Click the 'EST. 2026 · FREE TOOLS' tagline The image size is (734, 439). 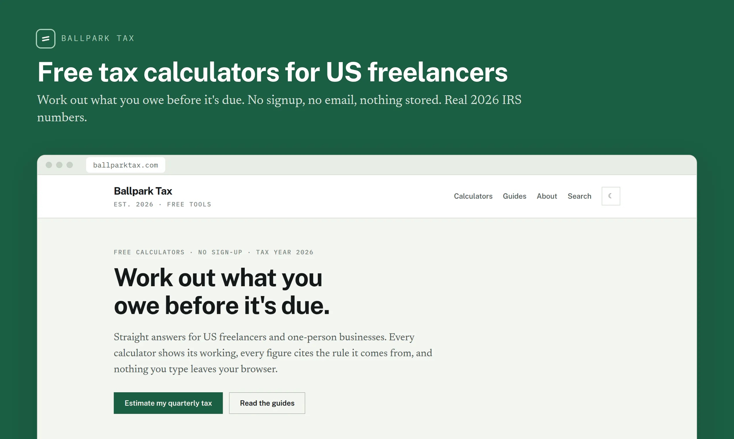(x=162, y=204)
